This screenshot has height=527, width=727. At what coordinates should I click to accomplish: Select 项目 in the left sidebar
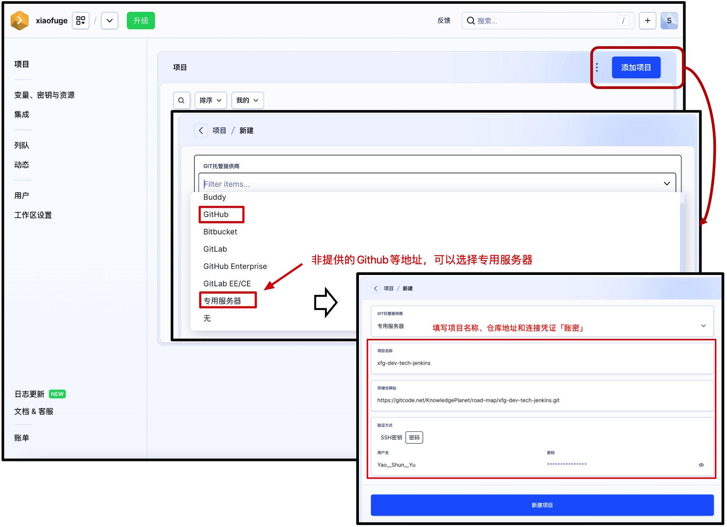click(x=22, y=64)
